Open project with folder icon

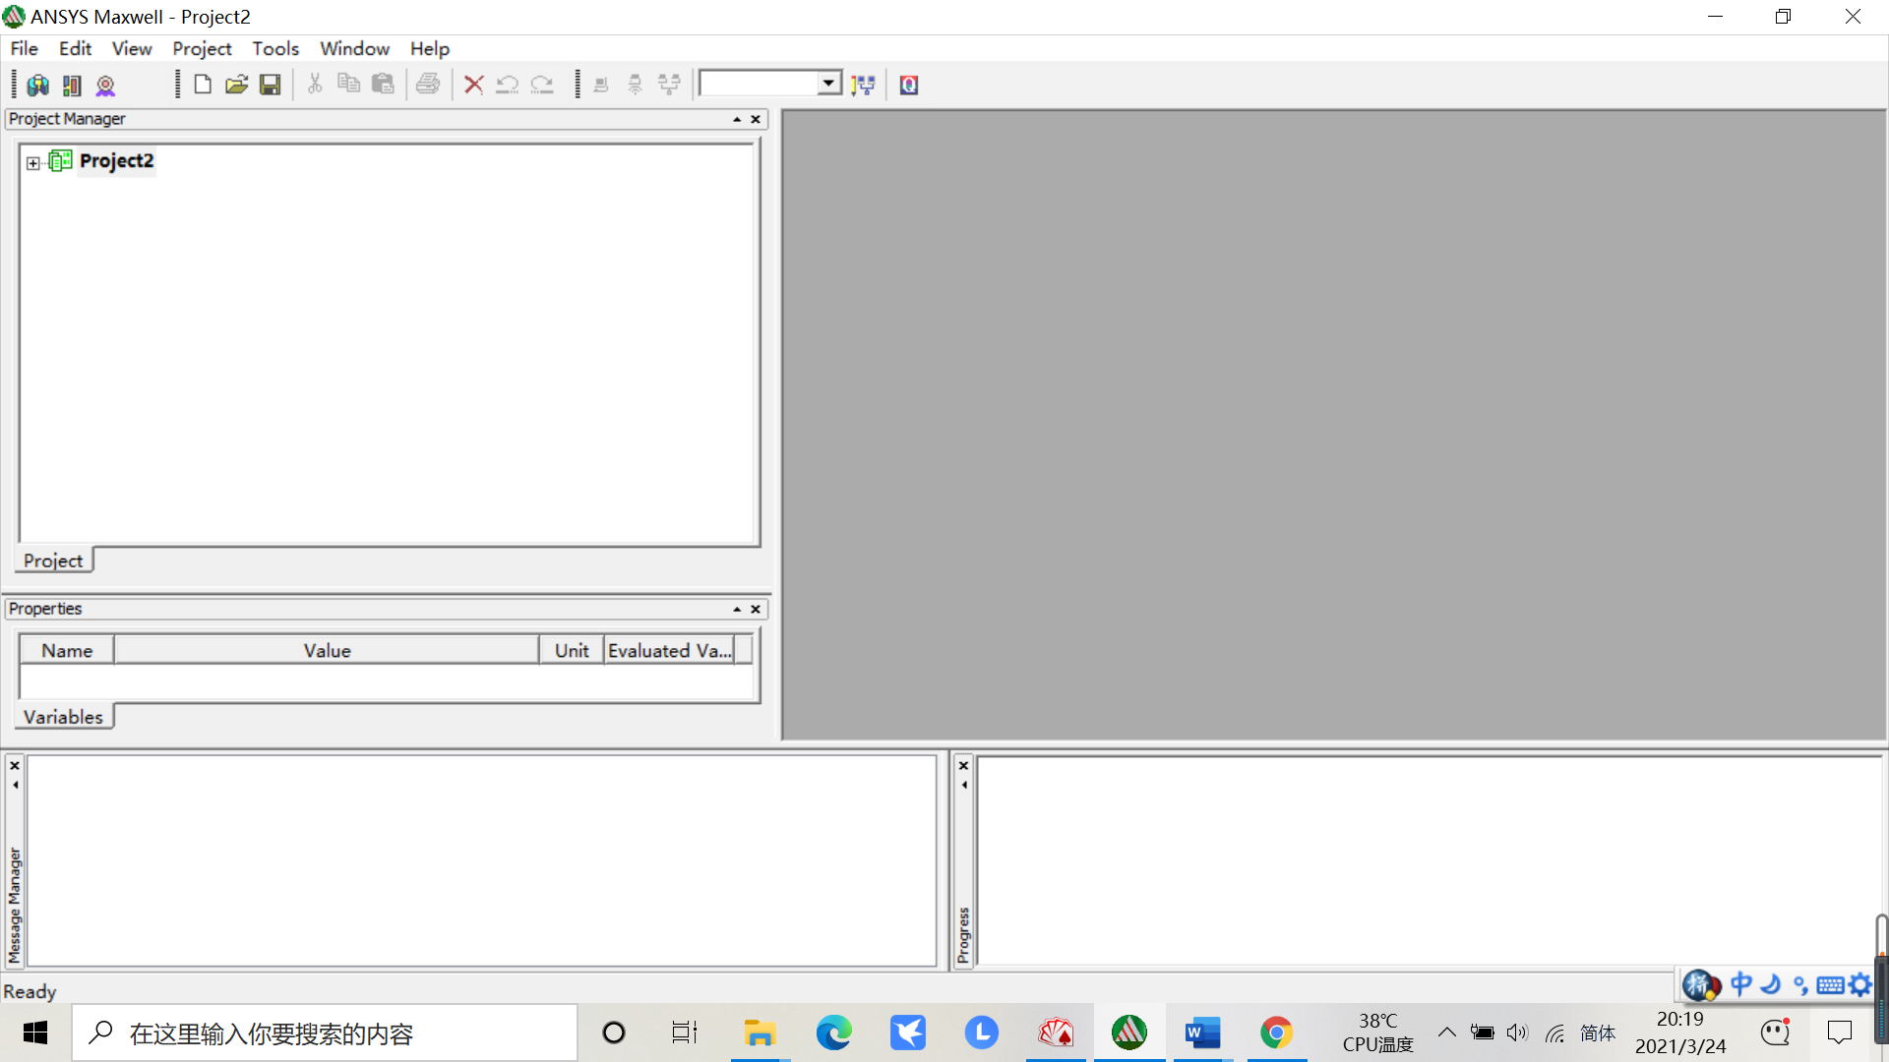tap(236, 85)
